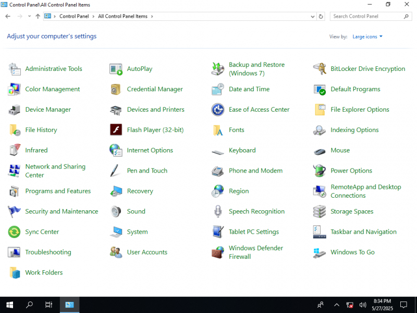The height and width of the screenshot is (313, 417).
Task: Open the View by Large icons dropdown
Action: (367, 37)
